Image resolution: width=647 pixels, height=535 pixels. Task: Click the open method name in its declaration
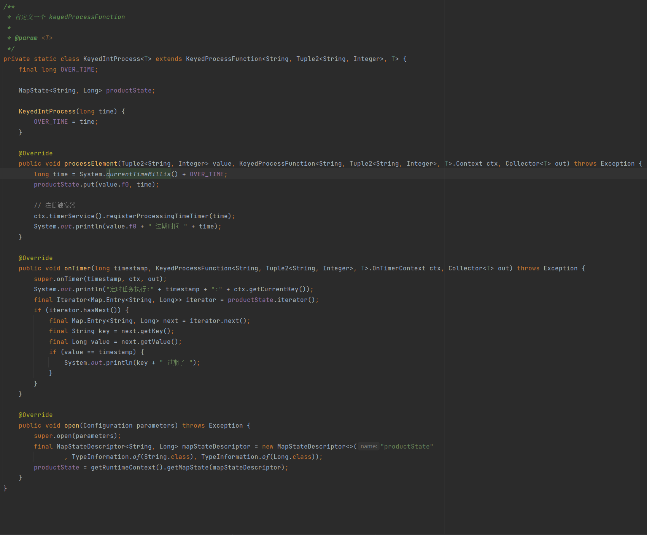[72, 426]
